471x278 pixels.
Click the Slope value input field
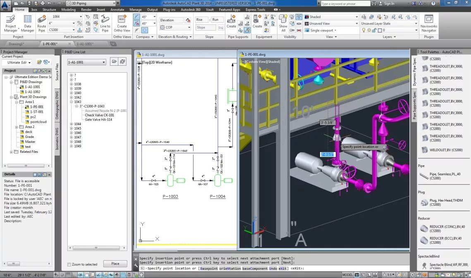point(206,28)
